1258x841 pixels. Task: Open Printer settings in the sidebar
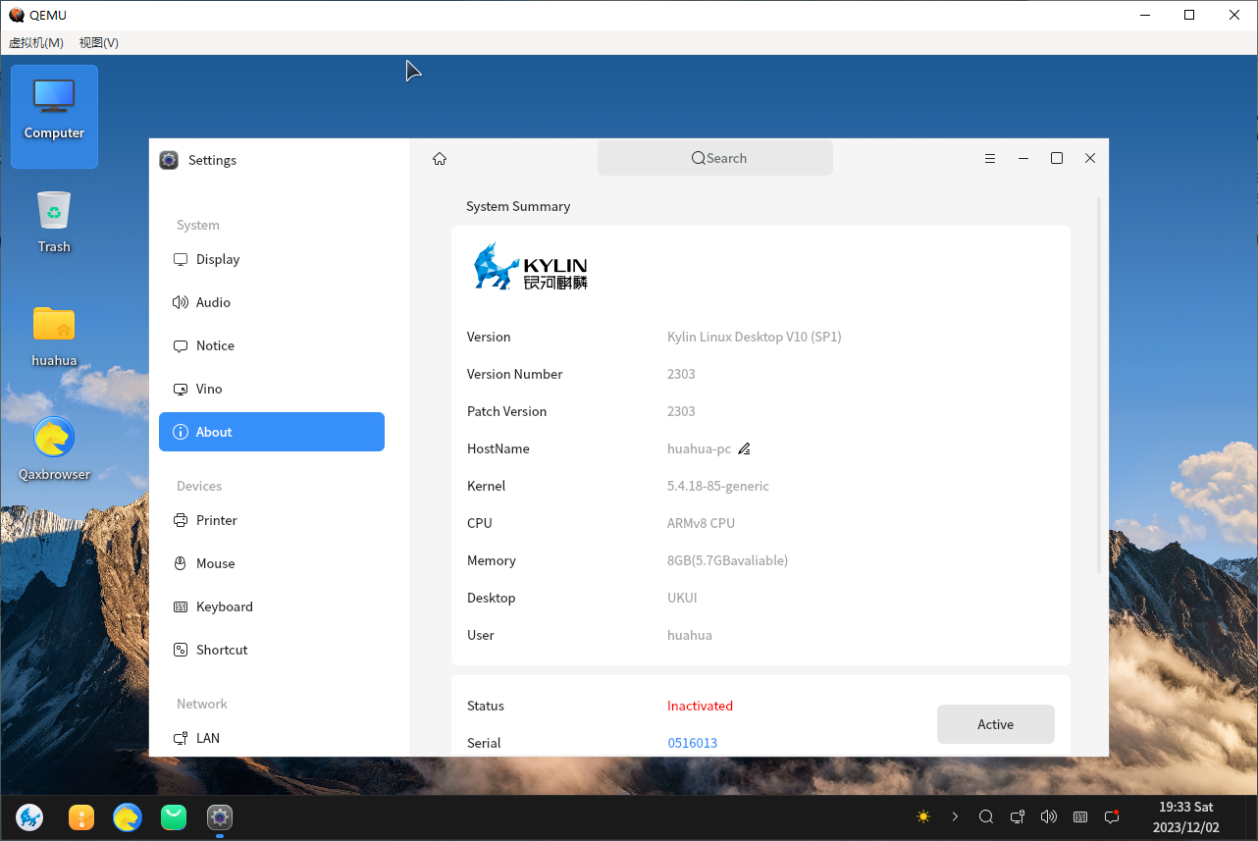tap(272, 520)
